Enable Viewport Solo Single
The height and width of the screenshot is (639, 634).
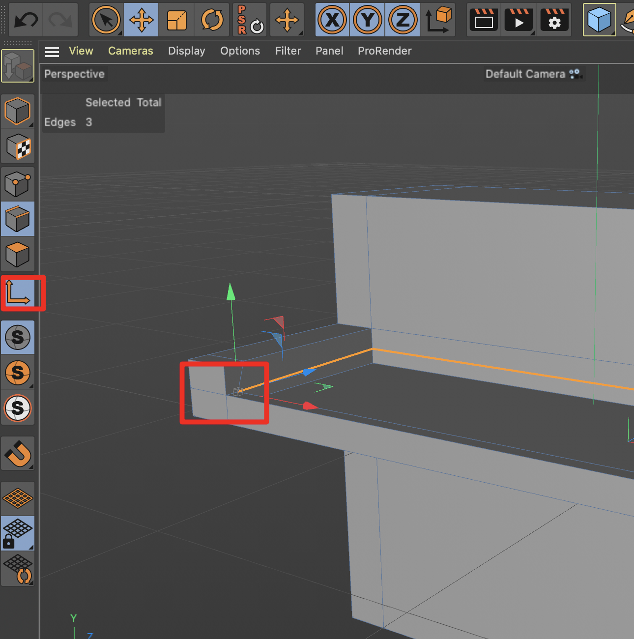tap(18, 373)
